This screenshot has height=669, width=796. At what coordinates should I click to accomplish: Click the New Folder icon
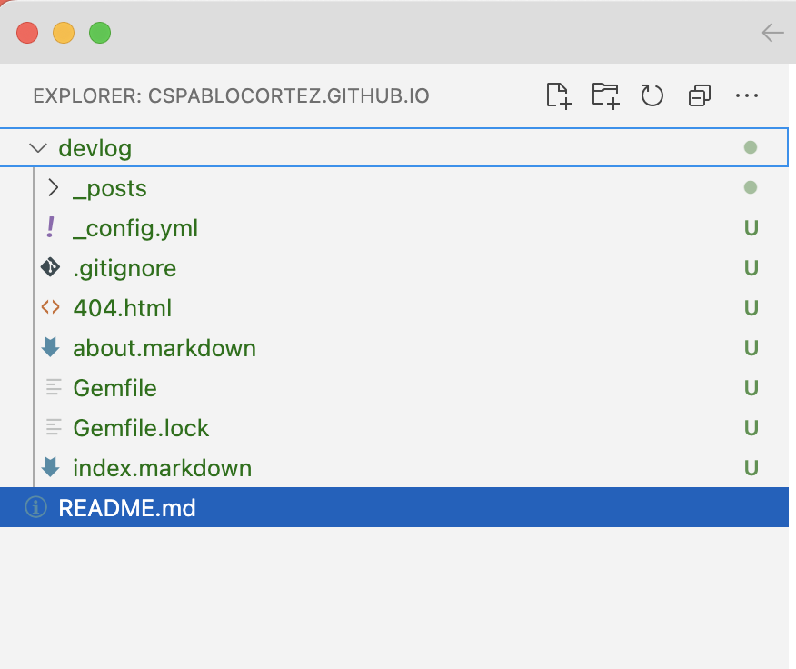click(605, 95)
